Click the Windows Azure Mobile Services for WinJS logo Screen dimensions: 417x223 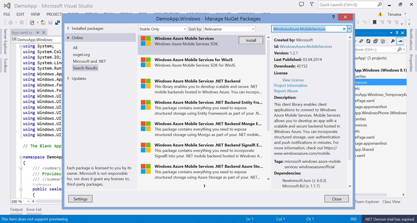click(x=146, y=62)
